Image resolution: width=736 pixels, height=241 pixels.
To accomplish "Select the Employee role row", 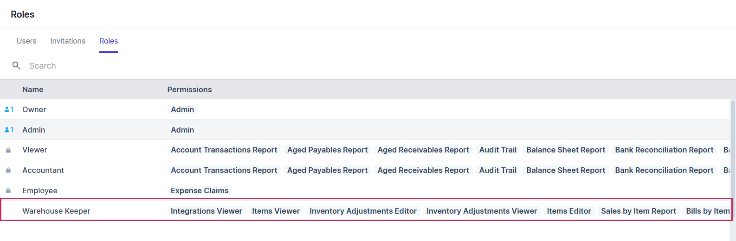I will point(40,190).
